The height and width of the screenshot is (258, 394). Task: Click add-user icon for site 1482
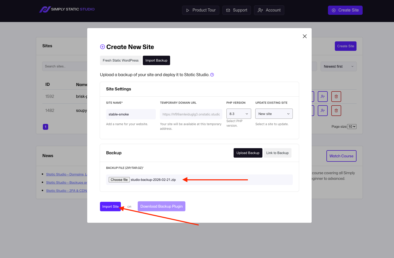pyautogui.click(x=323, y=111)
